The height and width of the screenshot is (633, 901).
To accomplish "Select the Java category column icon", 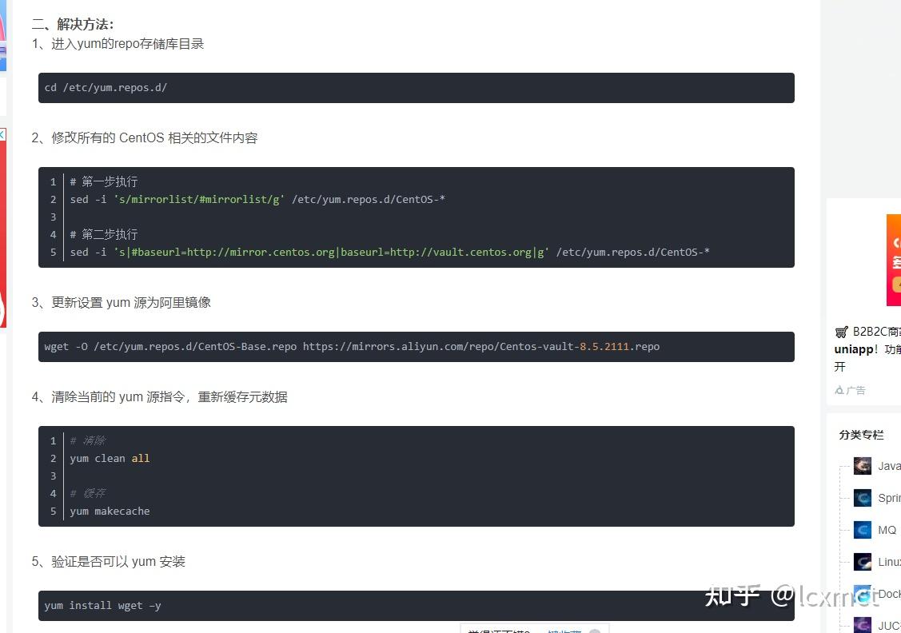I will 862,466.
